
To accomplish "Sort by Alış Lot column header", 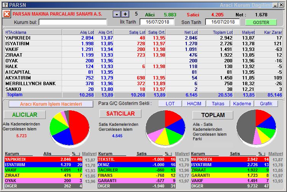I will pyautogui.click(x=78, y=32).
